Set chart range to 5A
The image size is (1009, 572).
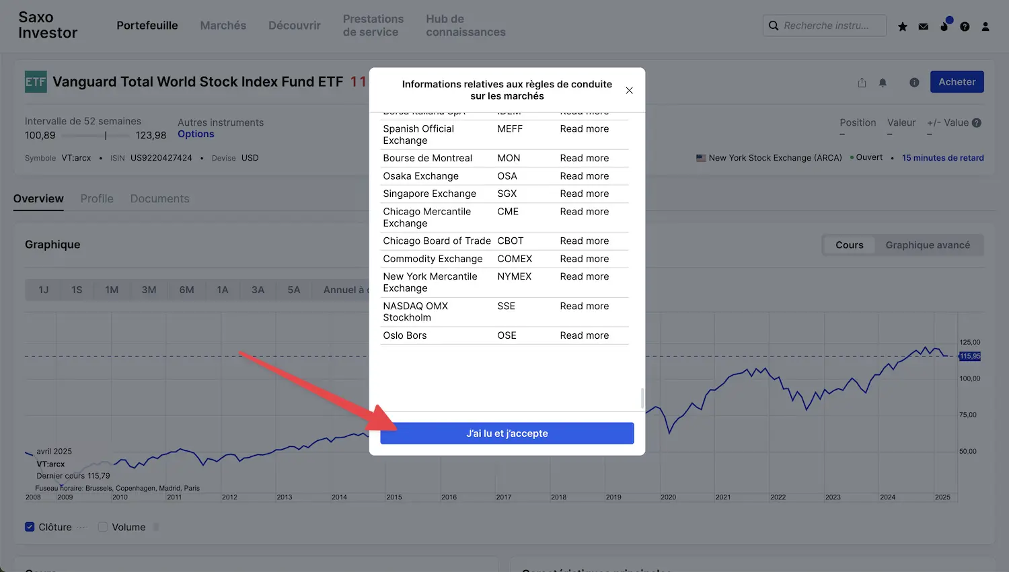tap(294, 290)
